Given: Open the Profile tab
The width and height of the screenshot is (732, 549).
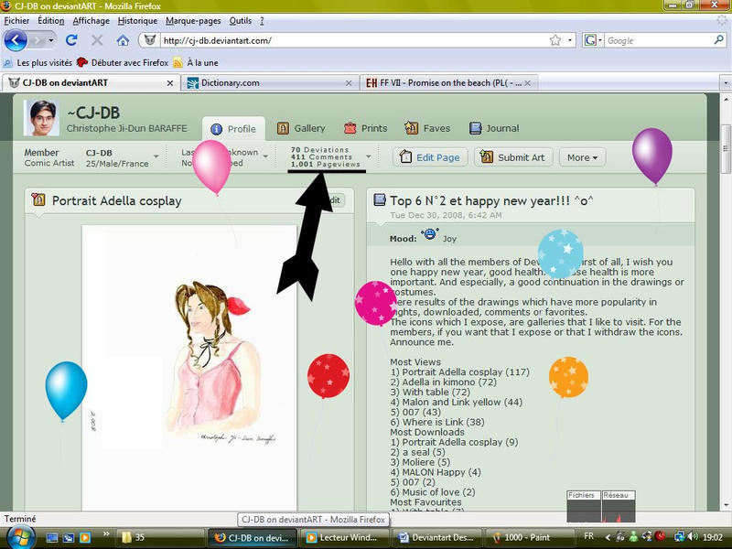Looking at the screenshot, I should [233, 129].
